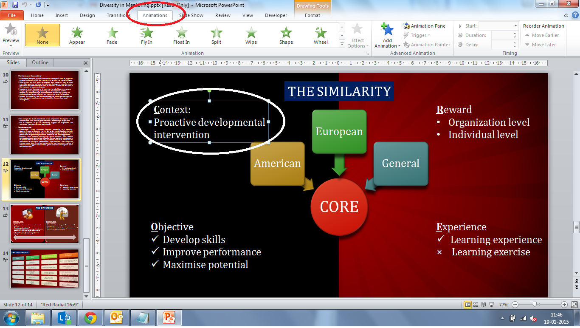Open Google Chrome from the taskbar
Viewport: 580px width, 328px height.
90,318
